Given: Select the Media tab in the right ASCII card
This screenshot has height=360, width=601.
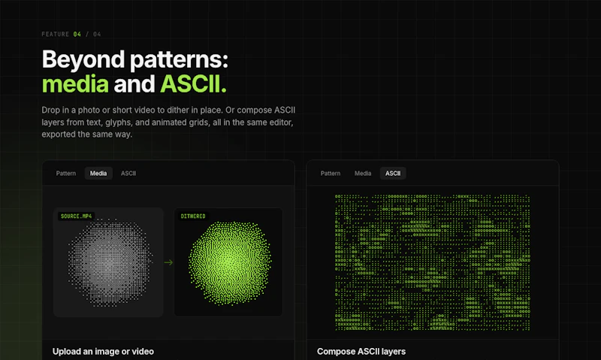Looking at the screenshot, I should [363, 174].
